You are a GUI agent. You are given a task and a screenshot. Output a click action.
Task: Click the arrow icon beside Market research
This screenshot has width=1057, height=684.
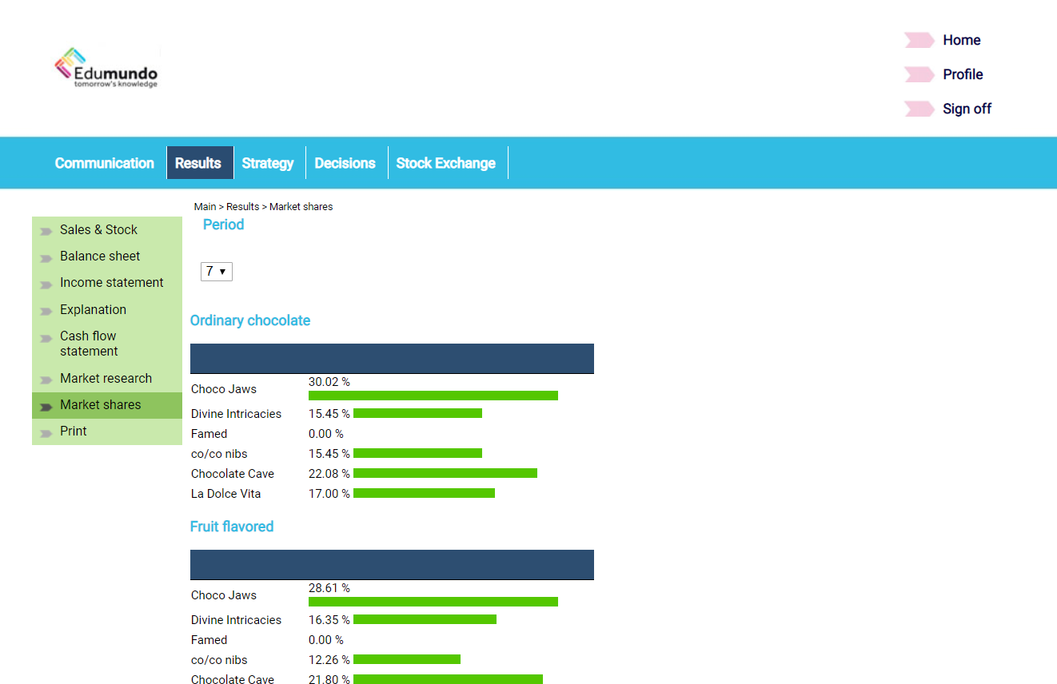46,379
